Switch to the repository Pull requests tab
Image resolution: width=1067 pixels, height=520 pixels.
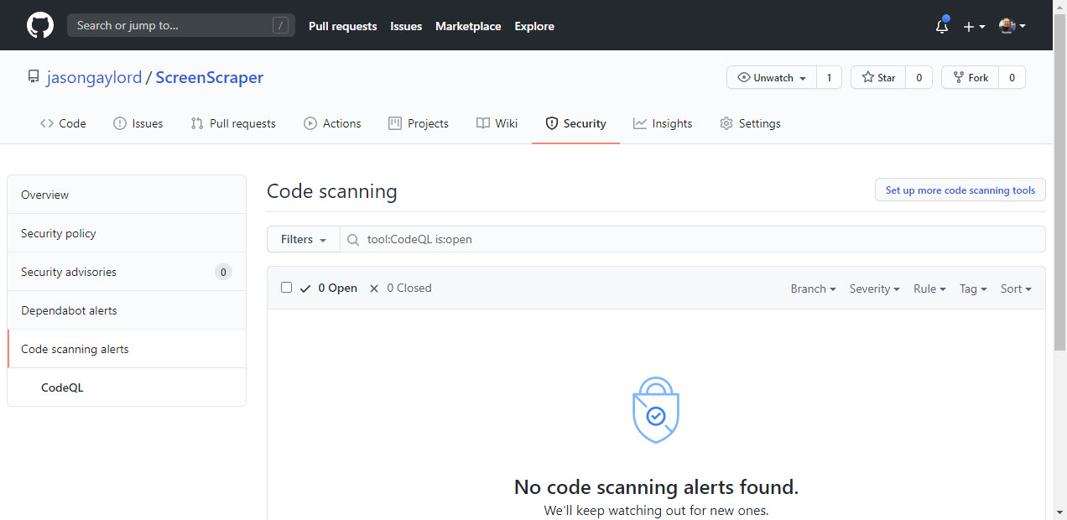[x=233, y=123]
